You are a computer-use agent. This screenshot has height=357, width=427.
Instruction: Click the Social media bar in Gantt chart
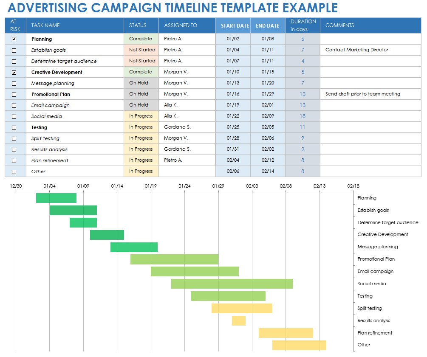[x=232, y=284]
